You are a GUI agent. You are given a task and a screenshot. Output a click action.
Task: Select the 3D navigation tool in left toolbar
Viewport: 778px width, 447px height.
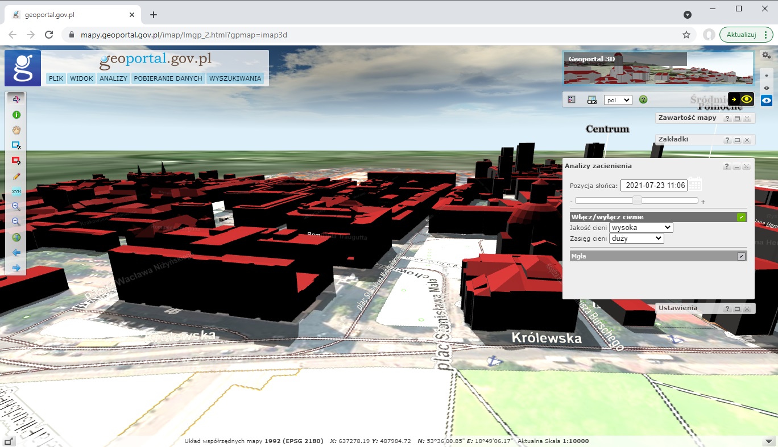(16, 99)
